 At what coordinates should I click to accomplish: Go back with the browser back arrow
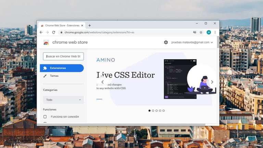coord(41,33)
